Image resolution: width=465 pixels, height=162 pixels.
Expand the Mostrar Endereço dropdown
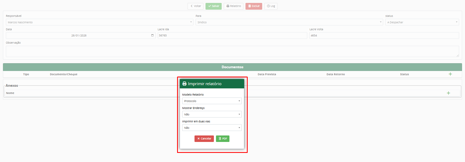[x=212, y=114]
